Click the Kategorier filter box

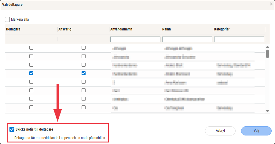(x=239, y=39)
